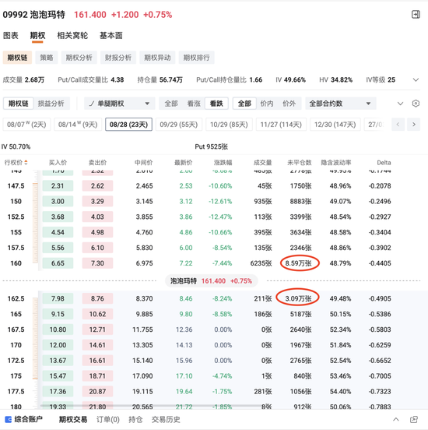This screenshot has height=430, width=428.
Task: Select expiry 08/07 (2天)
Action: point(26,125)
